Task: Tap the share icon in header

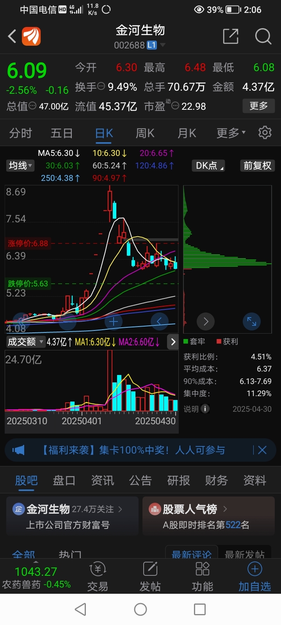Action: pyautogui.click(x=231, y=36)
